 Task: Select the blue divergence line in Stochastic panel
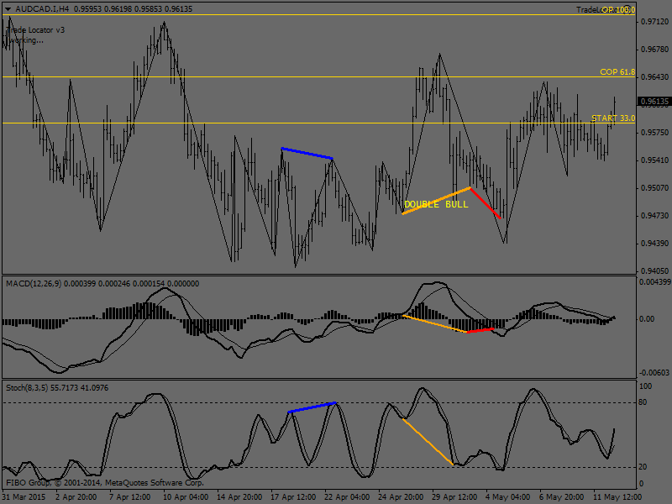(312, 407)
